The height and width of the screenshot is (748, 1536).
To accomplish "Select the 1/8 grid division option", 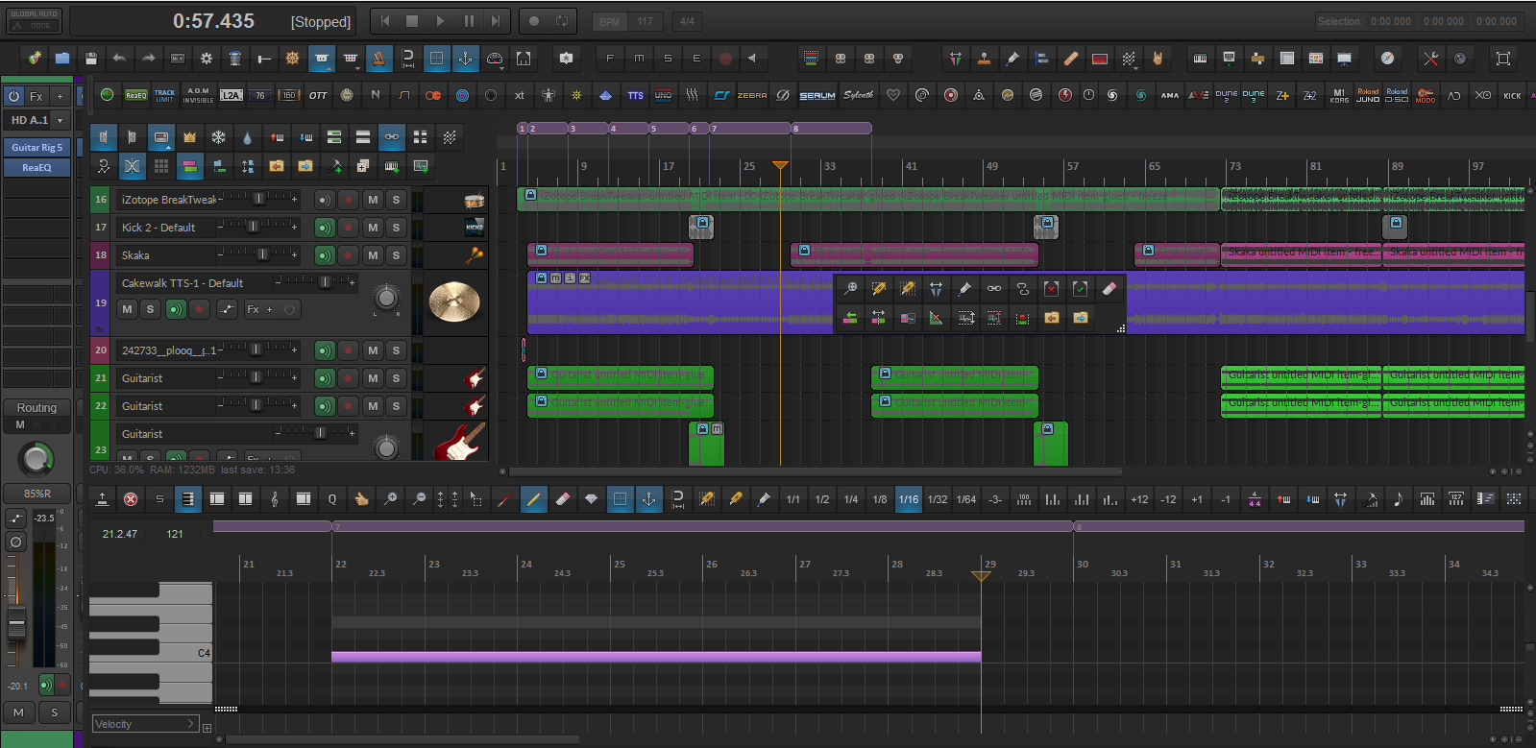I will pos(879,499).
